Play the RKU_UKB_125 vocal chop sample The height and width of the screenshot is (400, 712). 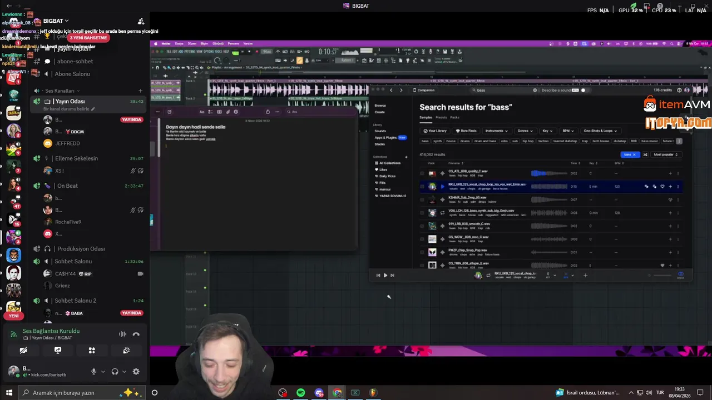coord(442,187)
